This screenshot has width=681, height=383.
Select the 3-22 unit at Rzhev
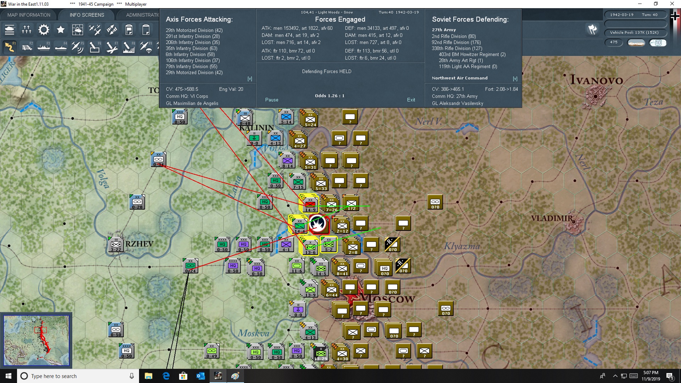click(x=116, y=244)
